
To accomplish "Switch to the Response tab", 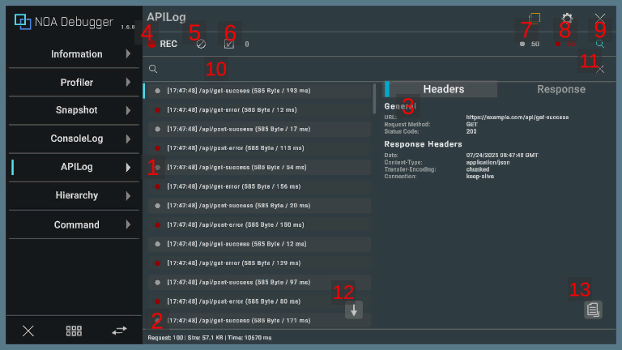I will click(561, 89).
